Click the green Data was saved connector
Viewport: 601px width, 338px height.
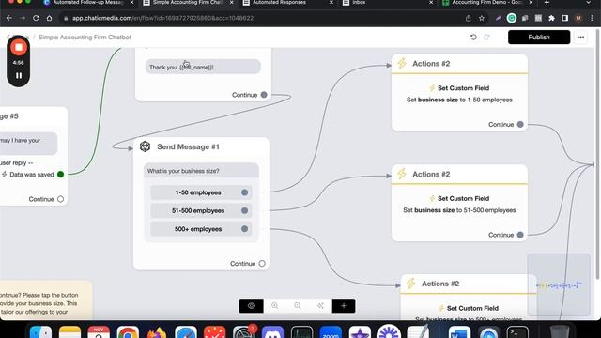[x=60, y=175]
